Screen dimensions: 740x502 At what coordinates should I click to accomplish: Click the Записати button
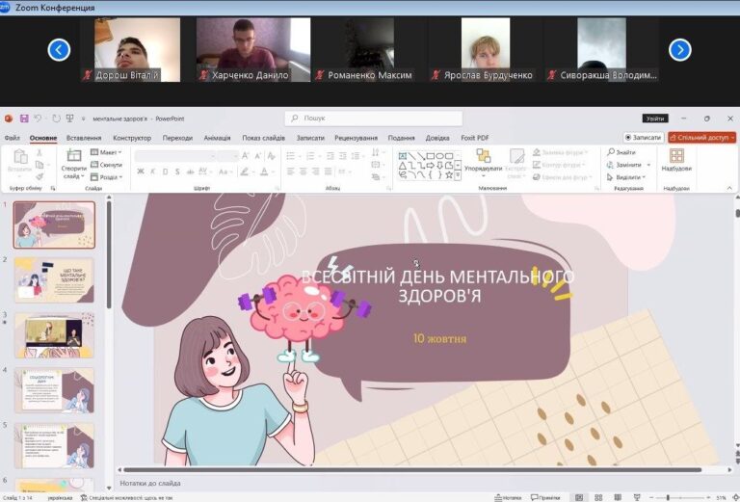643,138
